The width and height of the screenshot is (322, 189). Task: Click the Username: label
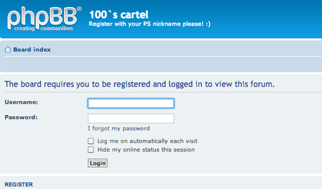coord(21,102)
